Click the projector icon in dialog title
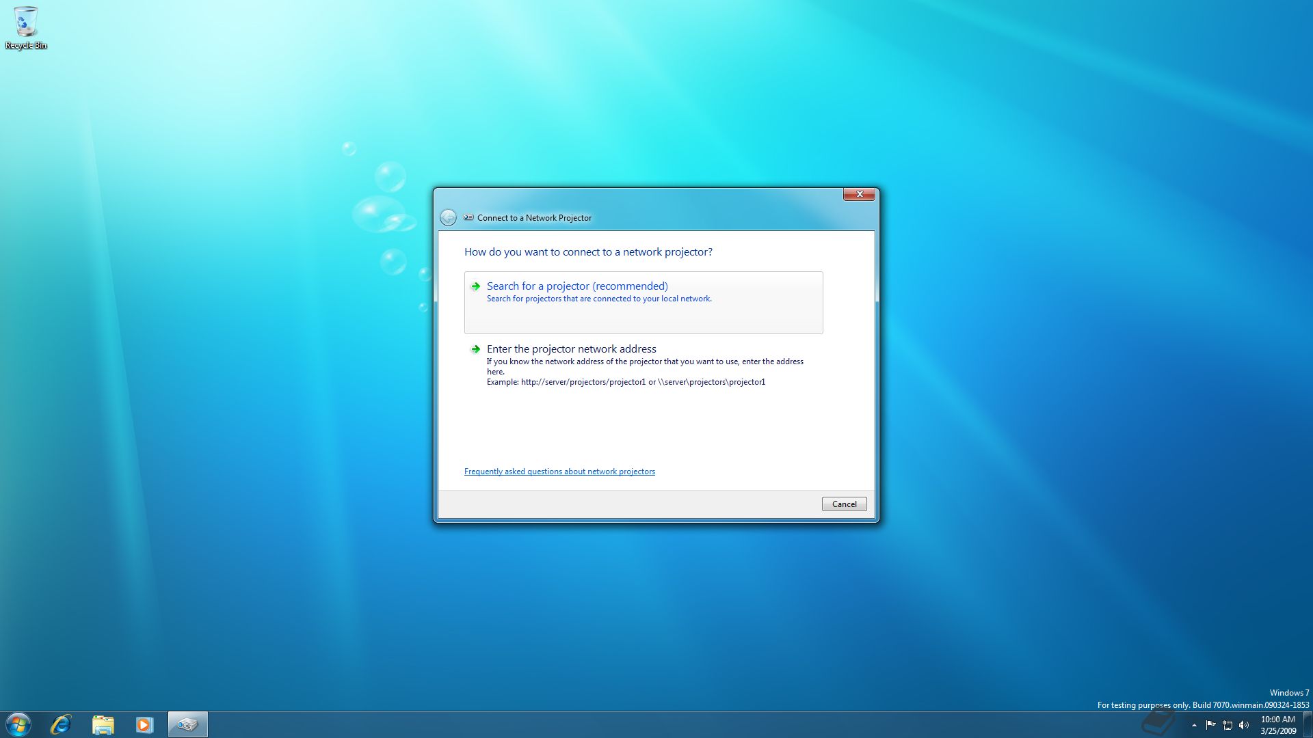 (468, 217)
